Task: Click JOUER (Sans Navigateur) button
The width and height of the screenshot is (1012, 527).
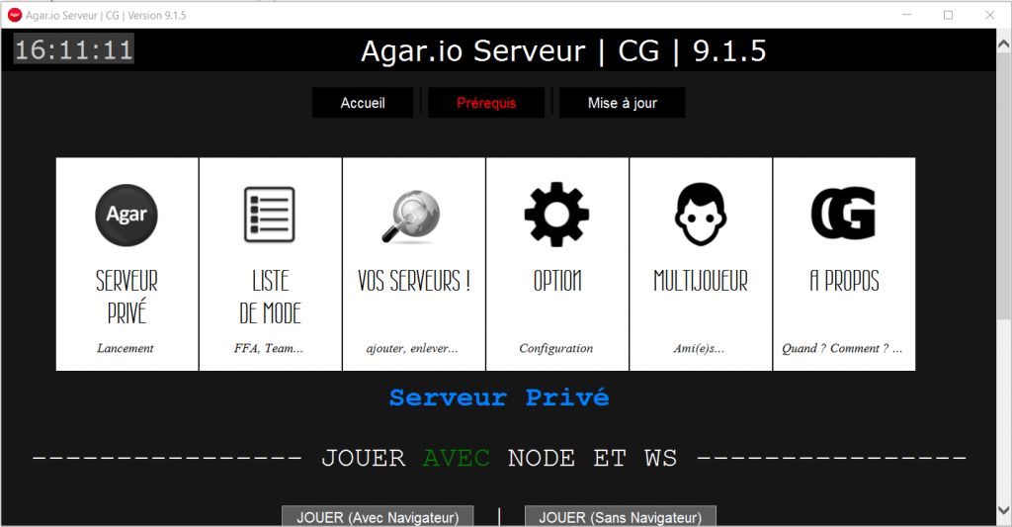Action: click(x=621, y=517)
